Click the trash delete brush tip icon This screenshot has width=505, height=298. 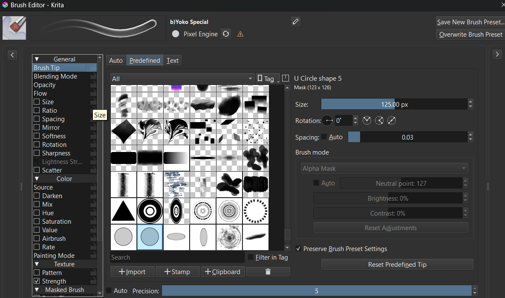point(268,272)
